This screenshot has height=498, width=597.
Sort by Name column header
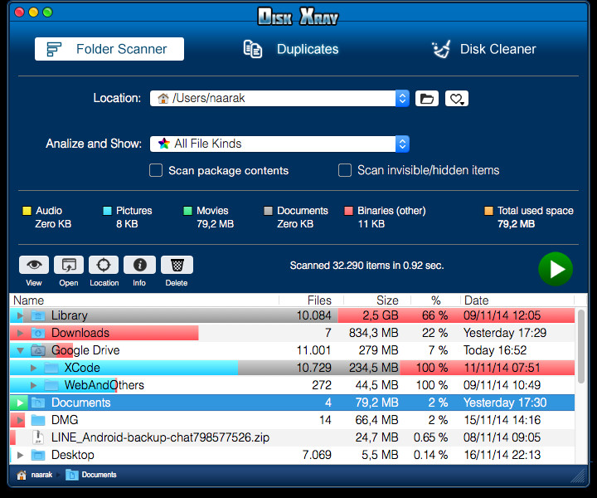click(x=144, y=300)
